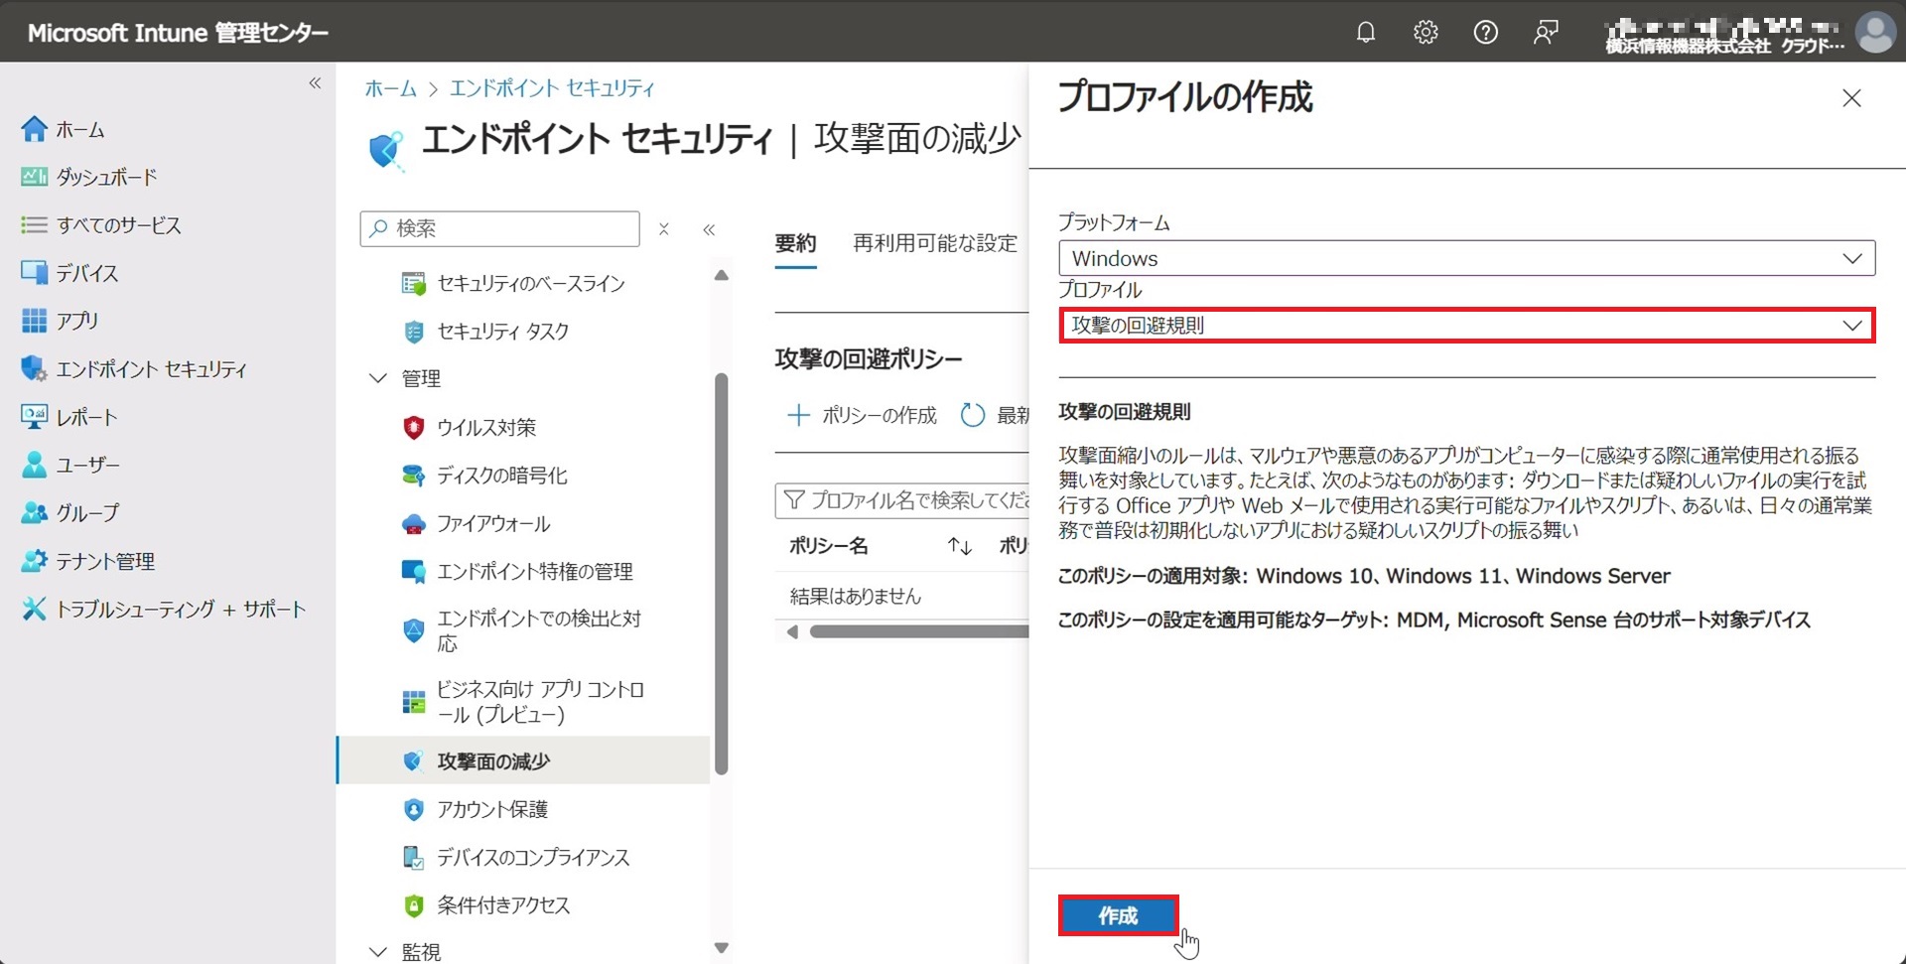Open the account avatar icon

pos(1875,32)
